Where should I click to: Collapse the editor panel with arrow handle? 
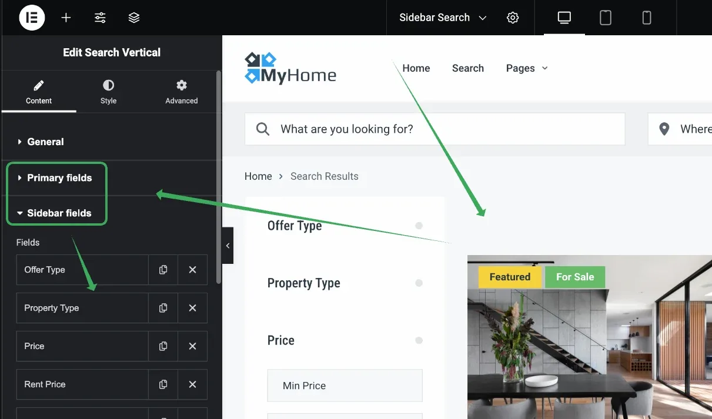coord(228,246)
